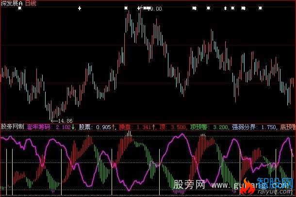Click the 强弱分界 label

point(244,127)
